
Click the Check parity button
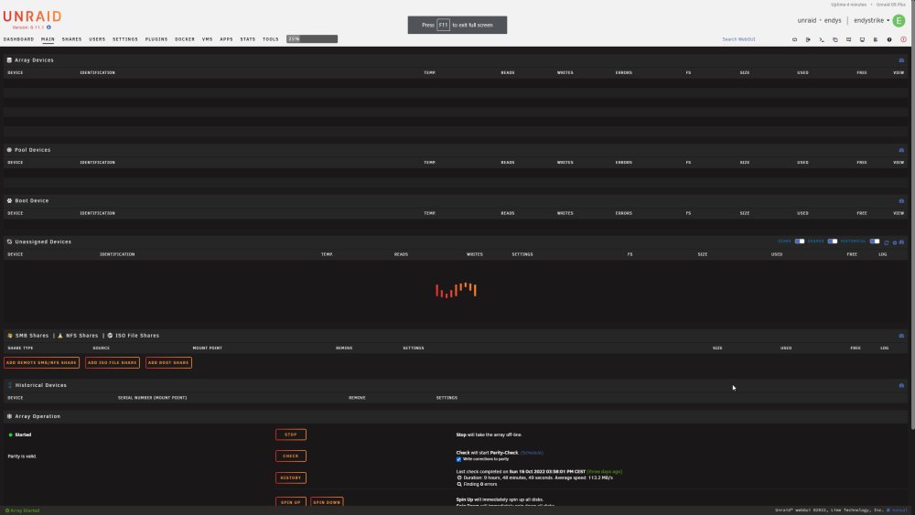[291, 456]
